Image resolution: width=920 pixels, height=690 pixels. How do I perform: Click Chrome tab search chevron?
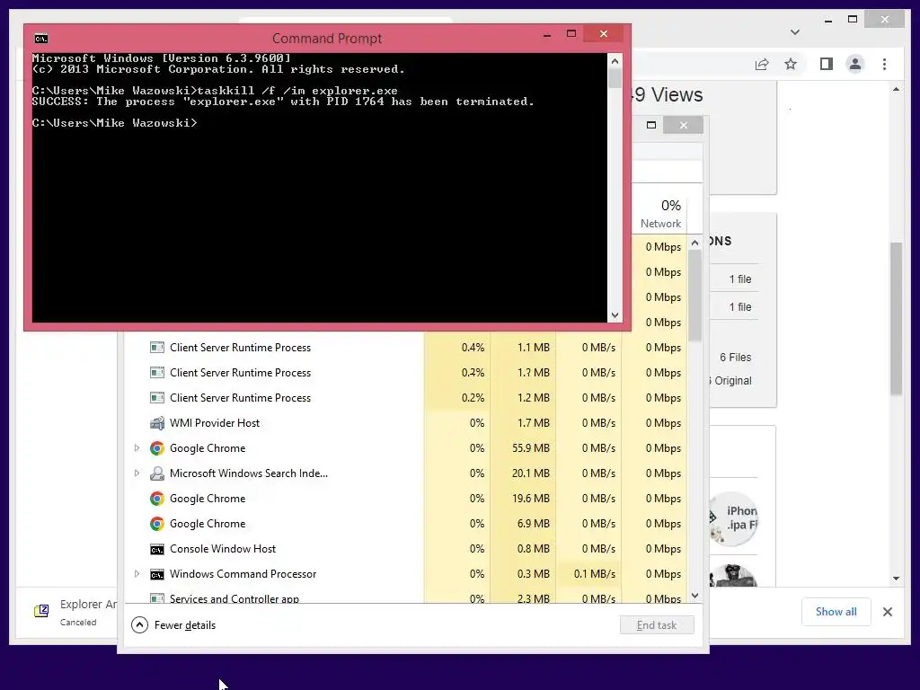point(795,32)
